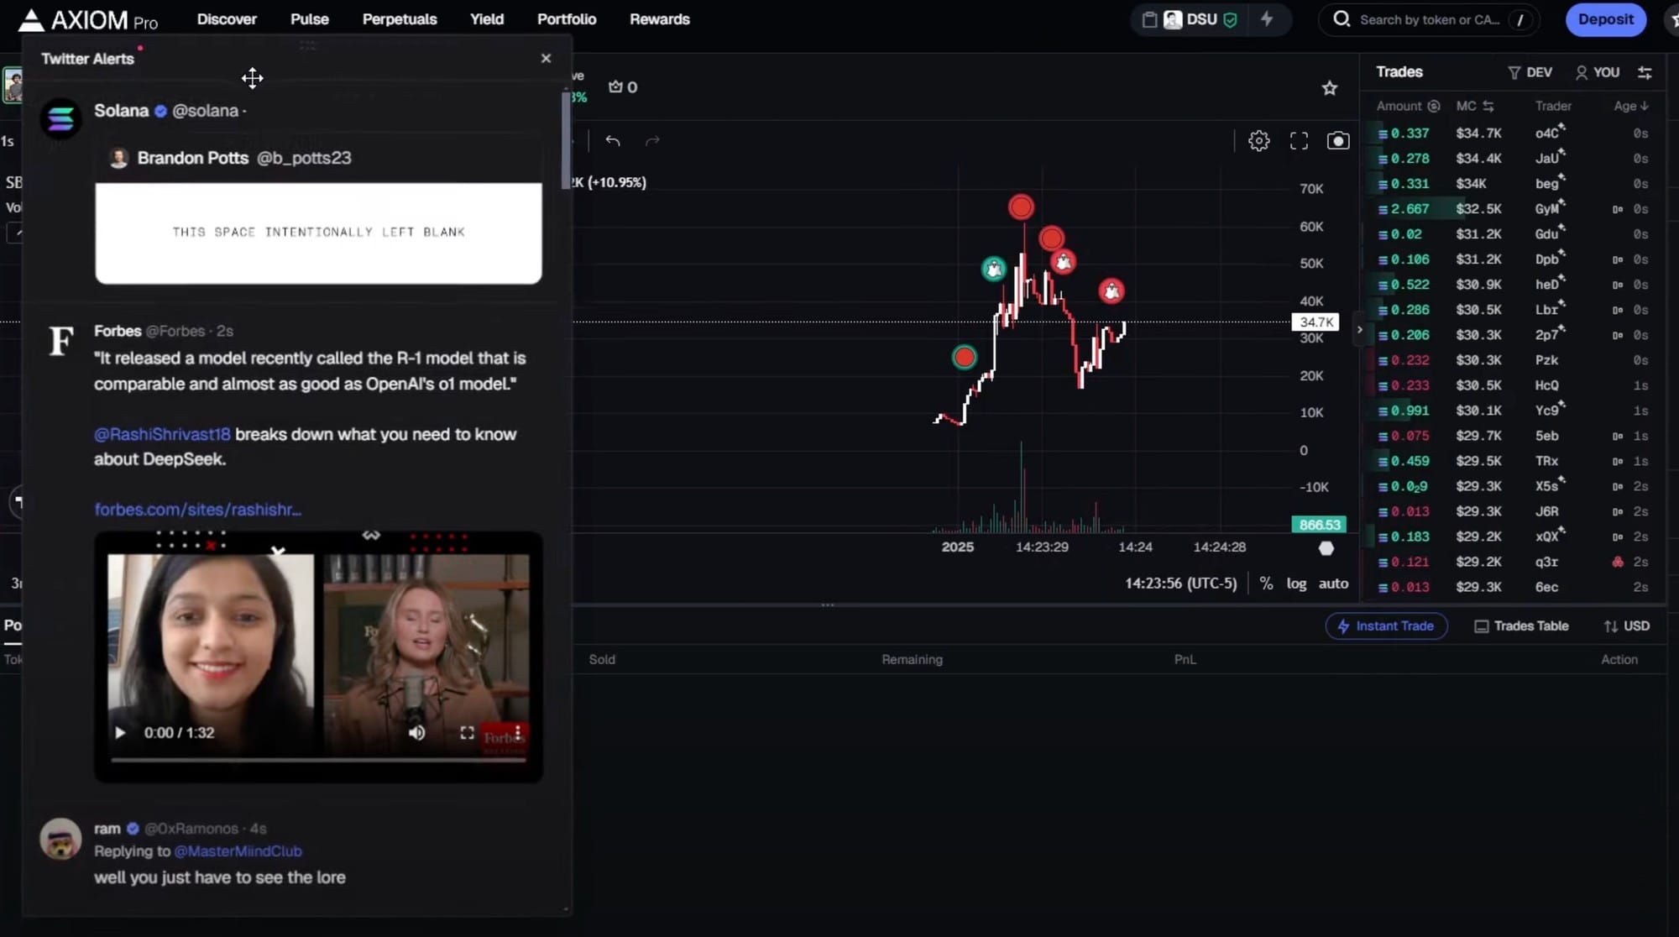The height and width of the screenshot is (937, 1679).
Task: Click the Solana logo in Twitter Alerts
Action: [60, 118]
